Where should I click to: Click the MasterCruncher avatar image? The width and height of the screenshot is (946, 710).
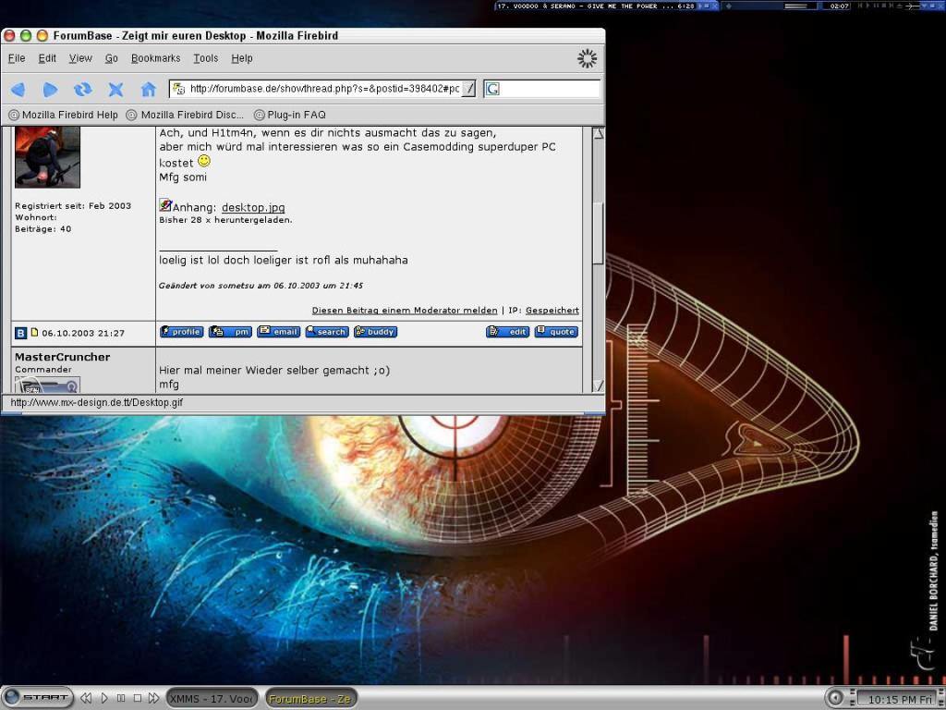[48, 385]
